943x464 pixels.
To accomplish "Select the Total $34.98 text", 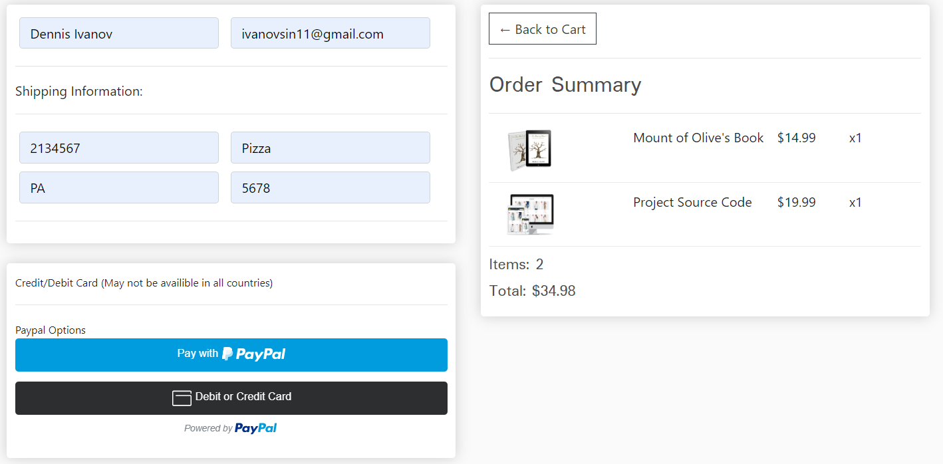I will coord(533,290).
